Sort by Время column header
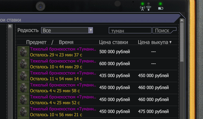Image resolution: width=203 pixels, height=119 pixels. click(66, 42)
